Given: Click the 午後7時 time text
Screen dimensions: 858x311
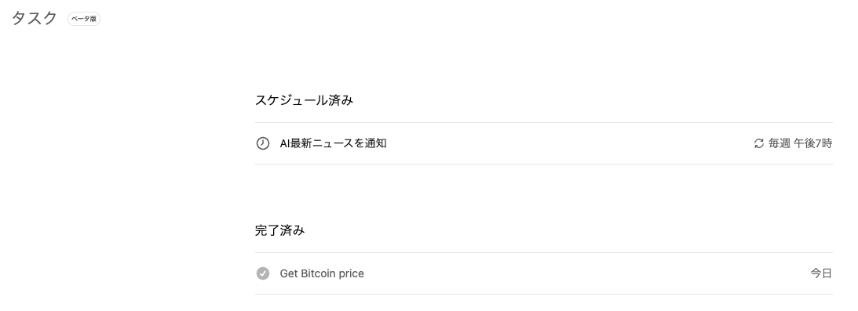Looking at the screenshot, I should point(813,143).
